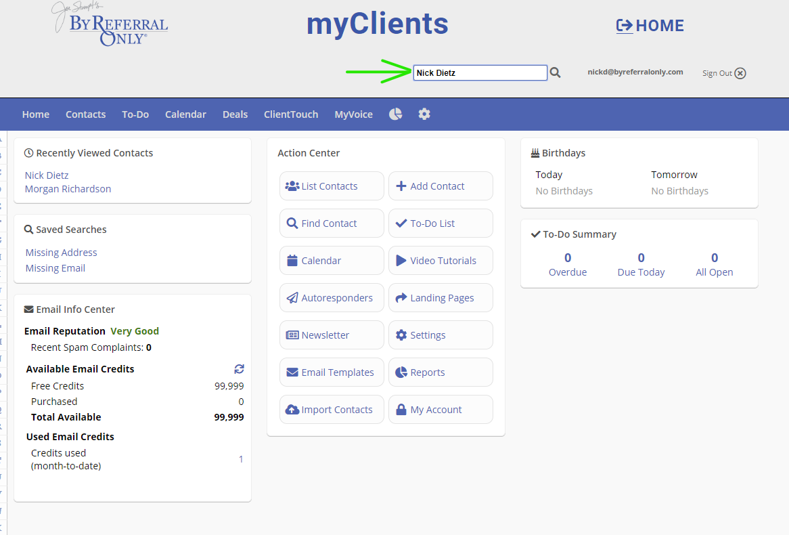Image resolution: width=789 pixels, height=535 pixels.
Task: Open the Deals menu
Action: (235, 114)
